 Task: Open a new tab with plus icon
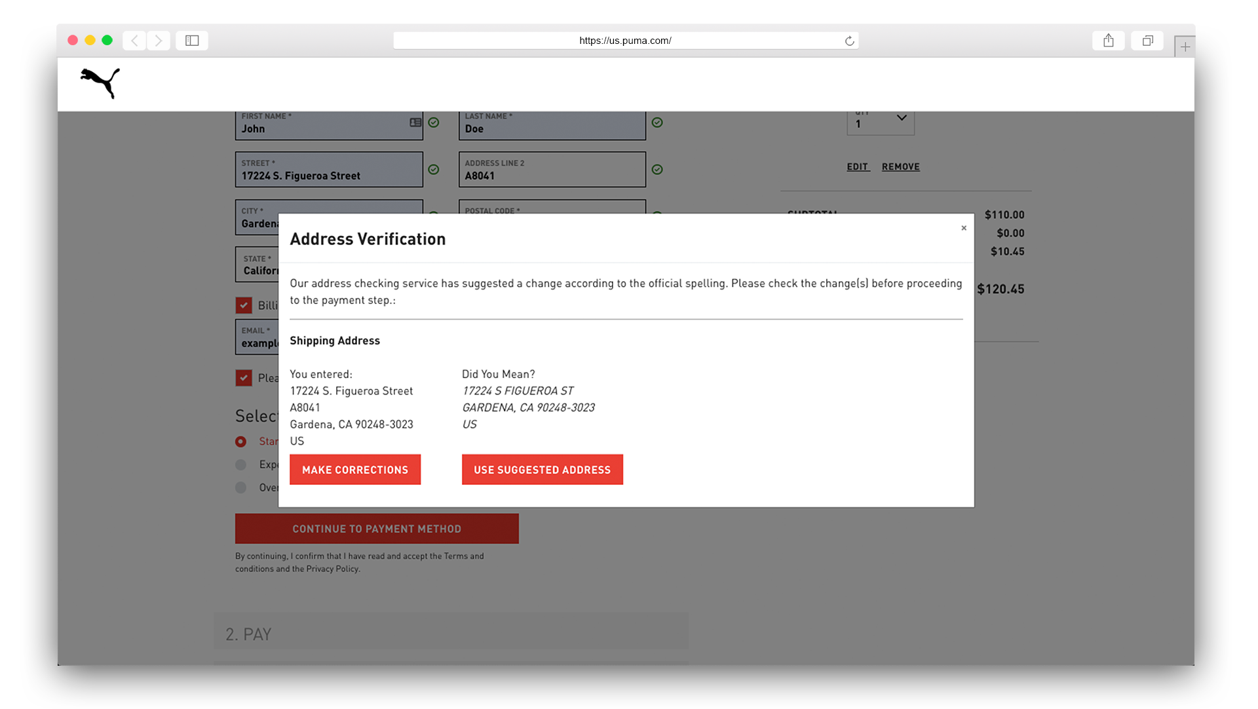[1185, 47]
